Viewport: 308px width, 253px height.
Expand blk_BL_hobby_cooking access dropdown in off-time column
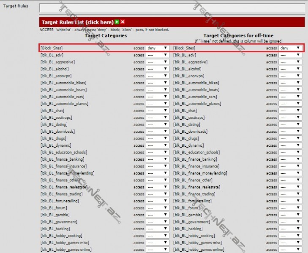click(x=290, y=236)
